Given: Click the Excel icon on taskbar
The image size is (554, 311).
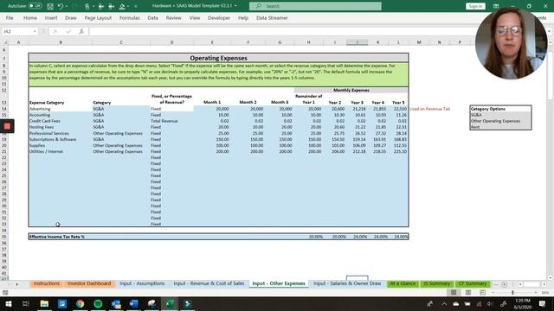Looking at the screenshot, I should [170, 303].
